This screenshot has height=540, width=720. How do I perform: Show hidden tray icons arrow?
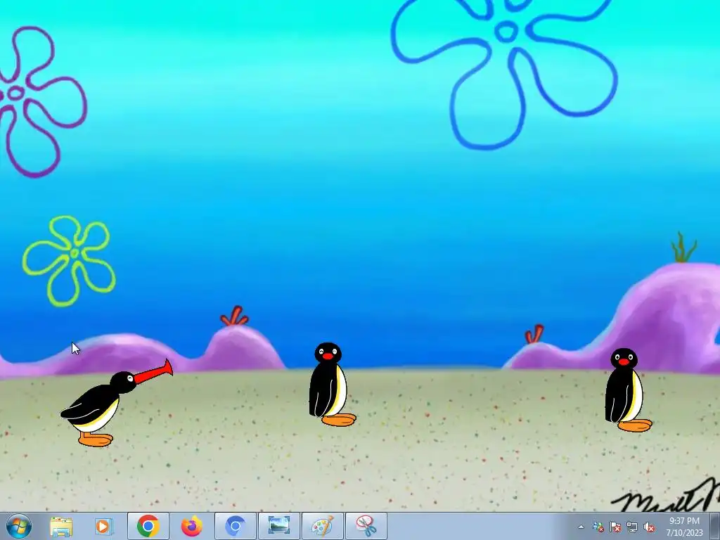pos(581,527)
